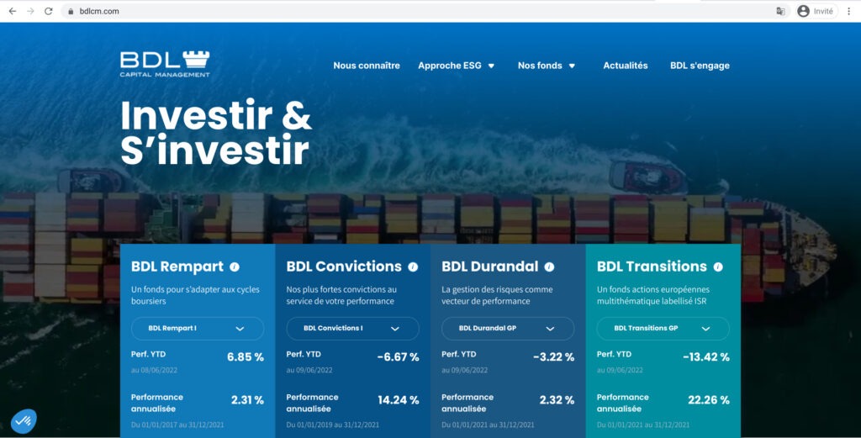The image size is (861, 438).
Task: Click the BDL Rempart info icon
Action: [235, 266]
